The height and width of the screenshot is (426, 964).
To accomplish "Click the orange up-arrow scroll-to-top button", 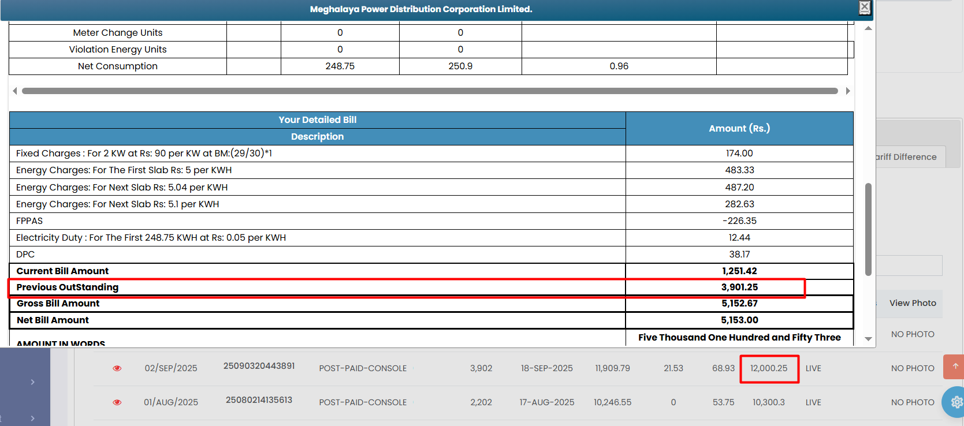I will coord(955,367).
